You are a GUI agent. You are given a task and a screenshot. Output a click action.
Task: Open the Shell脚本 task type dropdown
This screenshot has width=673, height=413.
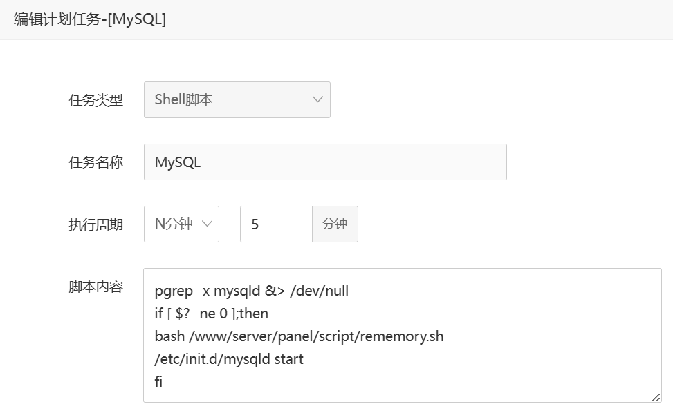click(x=237, y=99)
